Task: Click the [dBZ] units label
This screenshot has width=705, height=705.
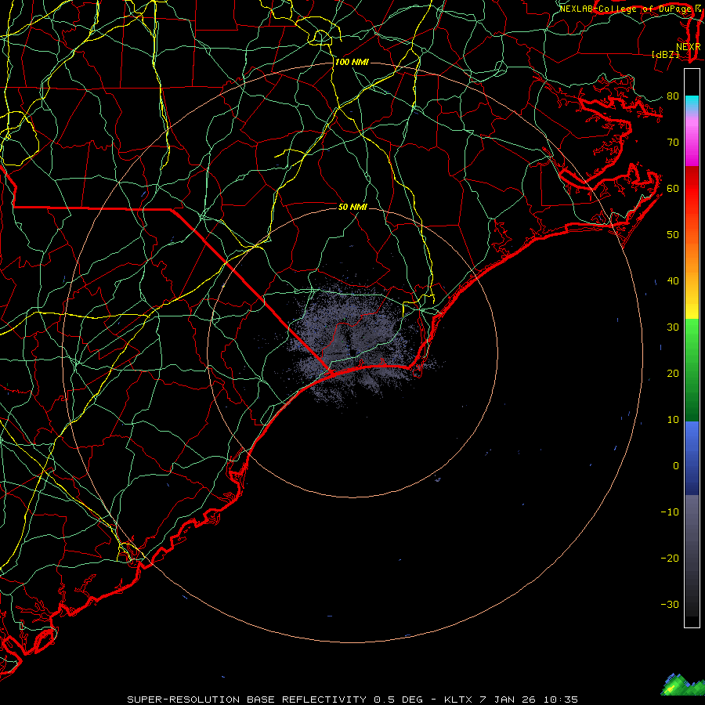Action: 665,54
